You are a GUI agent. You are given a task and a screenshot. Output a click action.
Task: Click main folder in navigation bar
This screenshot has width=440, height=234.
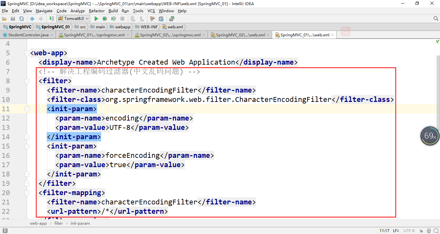(98, 27)
